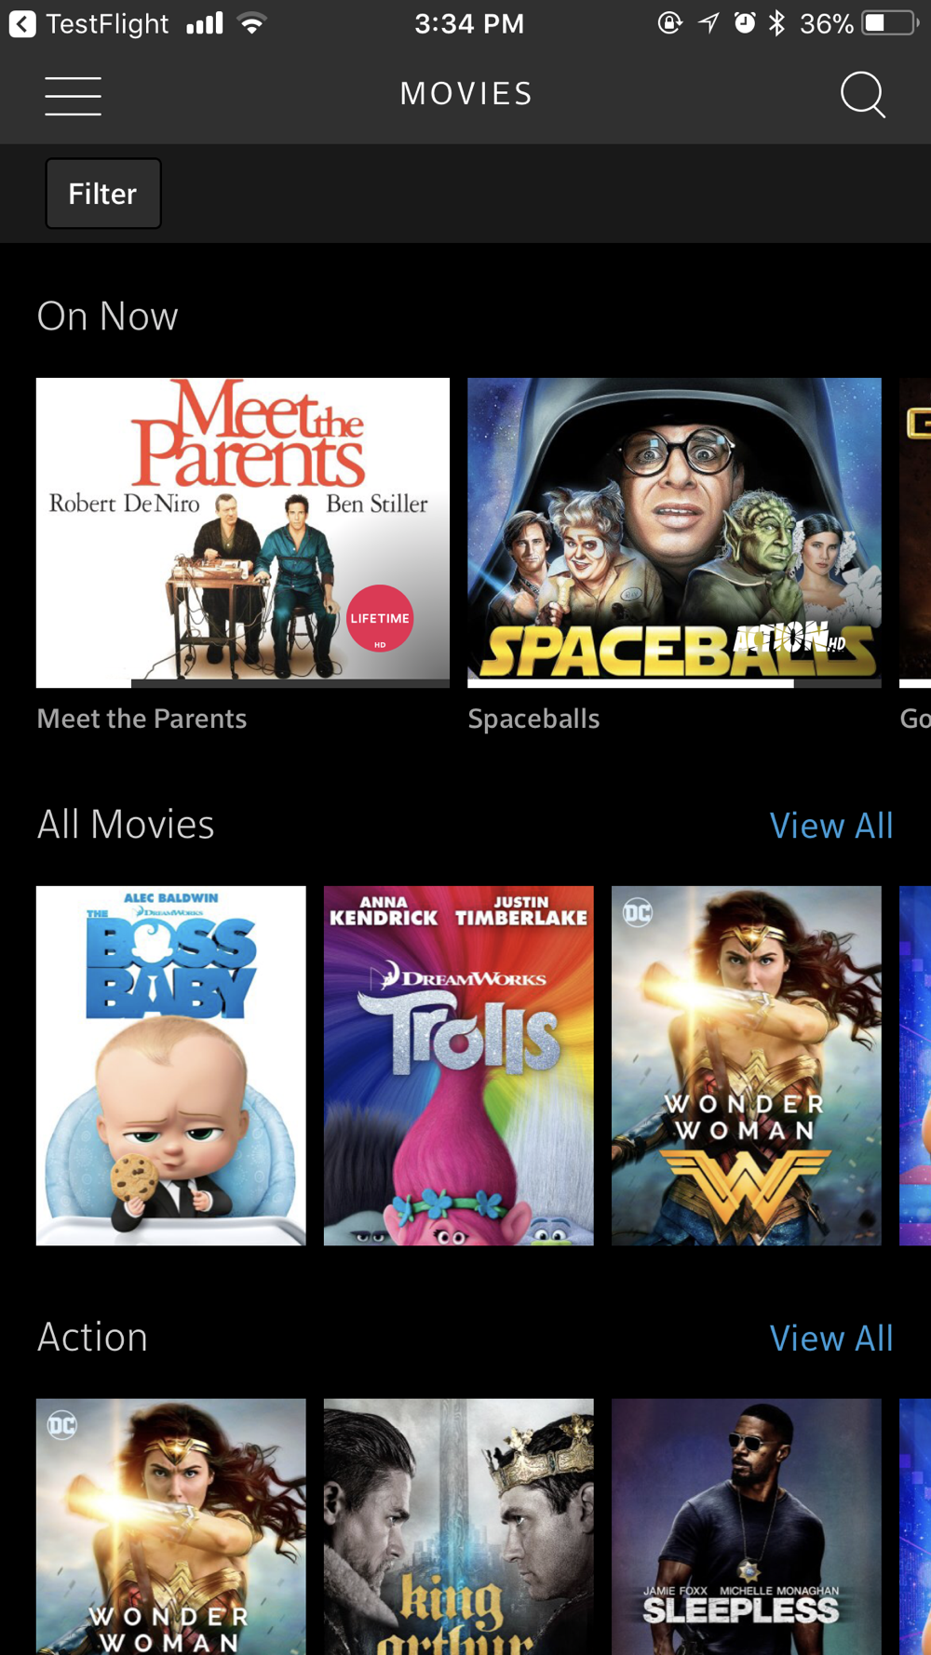The height and width of the screenshot is (1655, 931).
Task: Tap the location arrow status icon
Action: (708, 23)
